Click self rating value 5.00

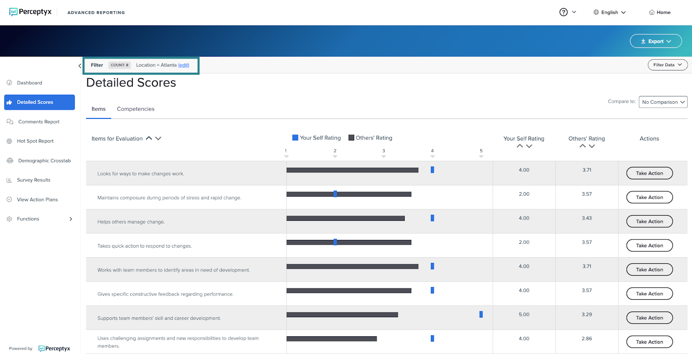click(524, 315)
